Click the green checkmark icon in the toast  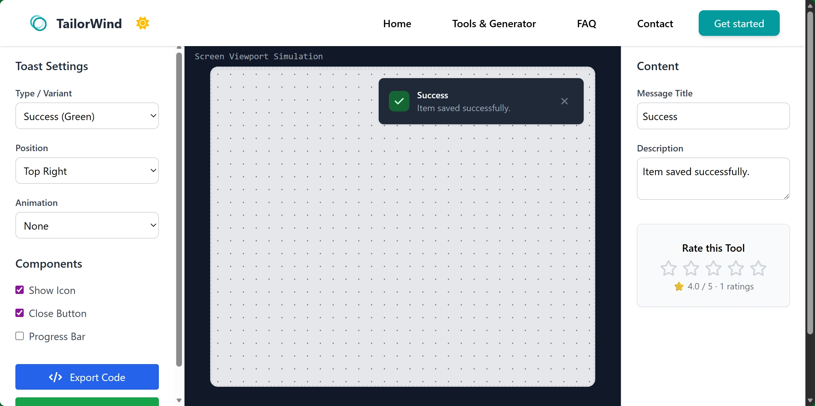[x=399, y=101]
